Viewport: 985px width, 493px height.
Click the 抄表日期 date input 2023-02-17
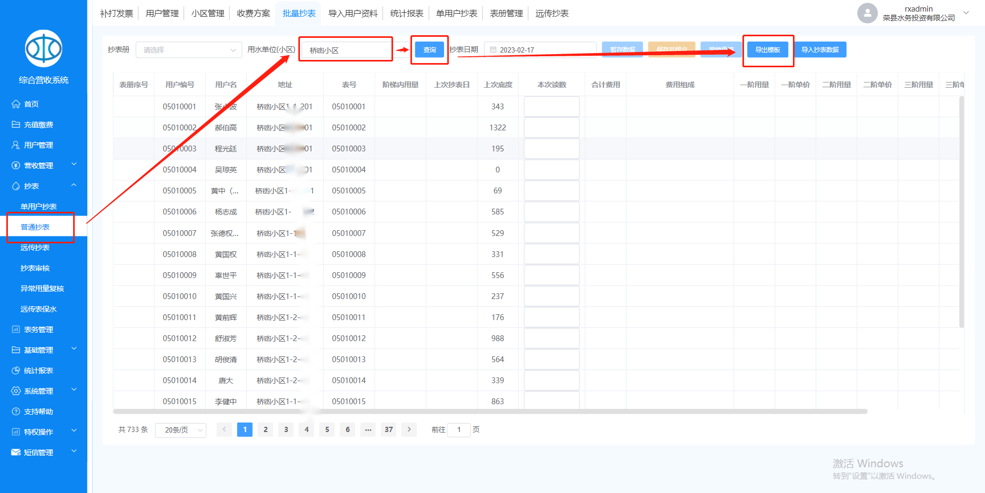coord(540,50)
